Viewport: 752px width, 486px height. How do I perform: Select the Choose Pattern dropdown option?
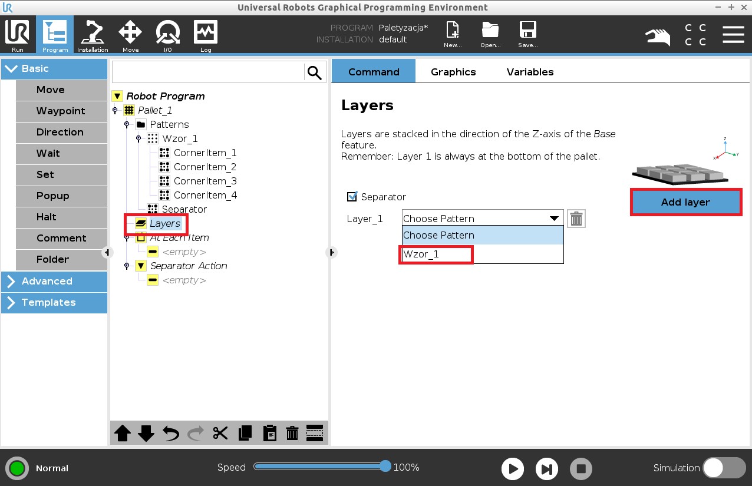pos(483,235)
